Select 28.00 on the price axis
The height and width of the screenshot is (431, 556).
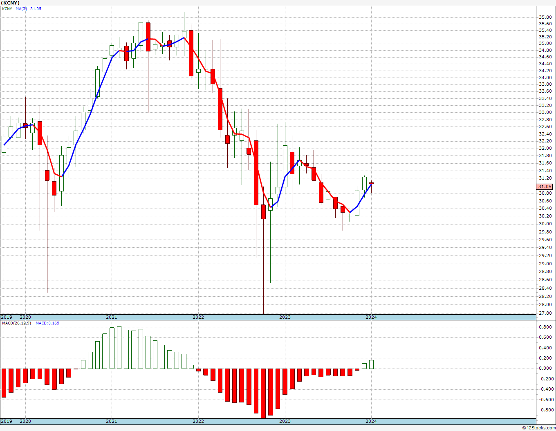pyautogui.click(x=545, y=305)
